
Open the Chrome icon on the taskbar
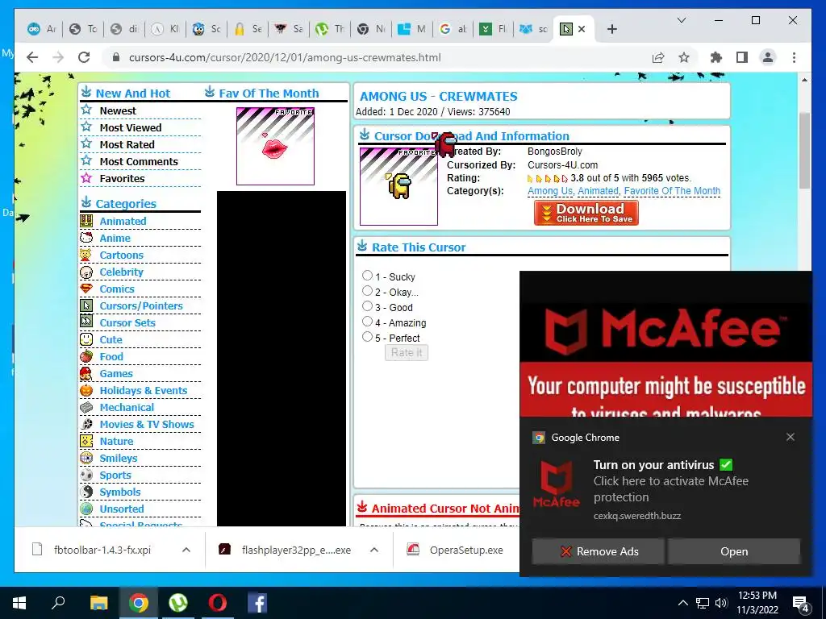[x=139, y=603]
